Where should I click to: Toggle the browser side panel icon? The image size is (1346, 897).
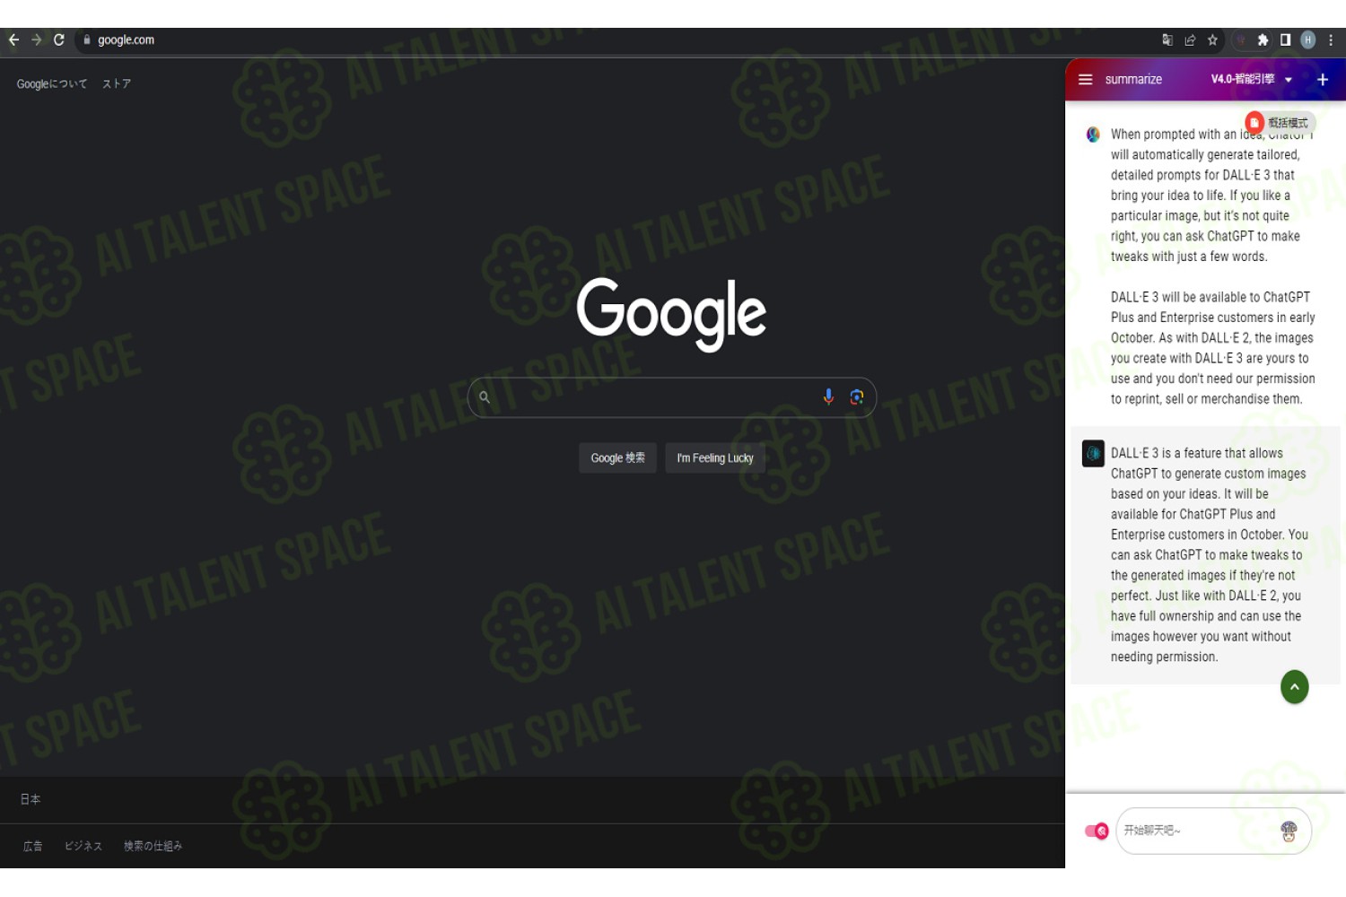[x=1285, y=40]
